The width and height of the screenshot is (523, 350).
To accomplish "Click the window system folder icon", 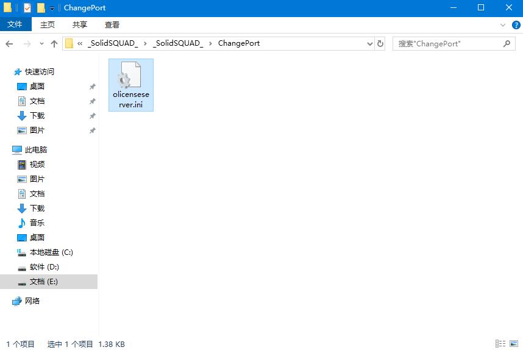I will point(7,7).
